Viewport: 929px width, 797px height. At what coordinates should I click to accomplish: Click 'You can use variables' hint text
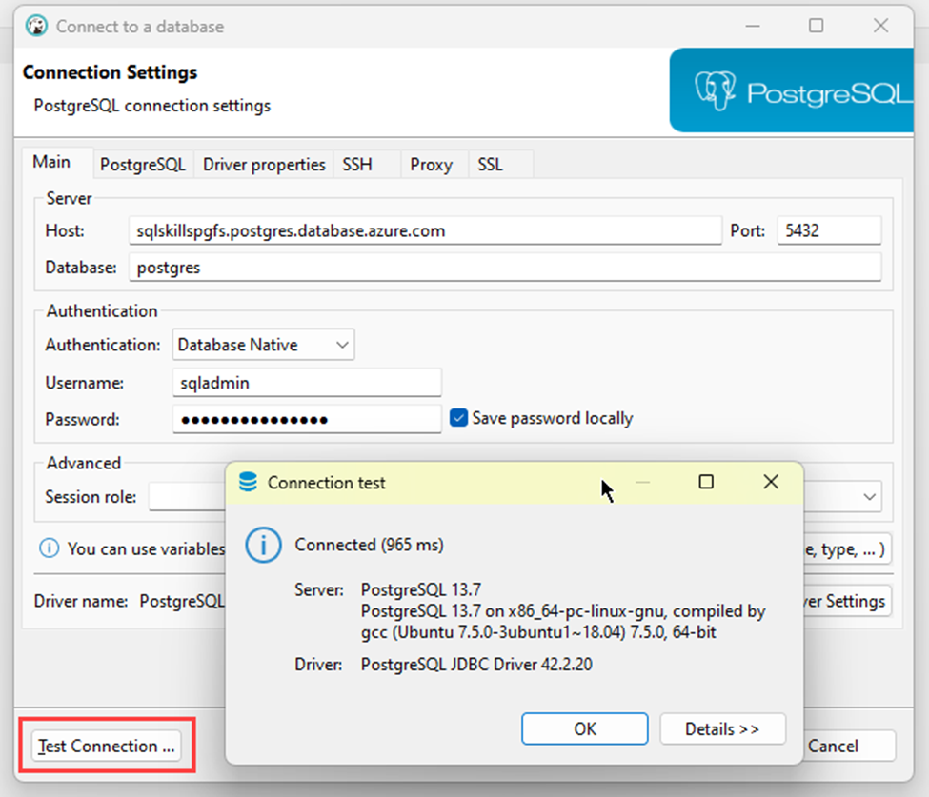point(147,548)
